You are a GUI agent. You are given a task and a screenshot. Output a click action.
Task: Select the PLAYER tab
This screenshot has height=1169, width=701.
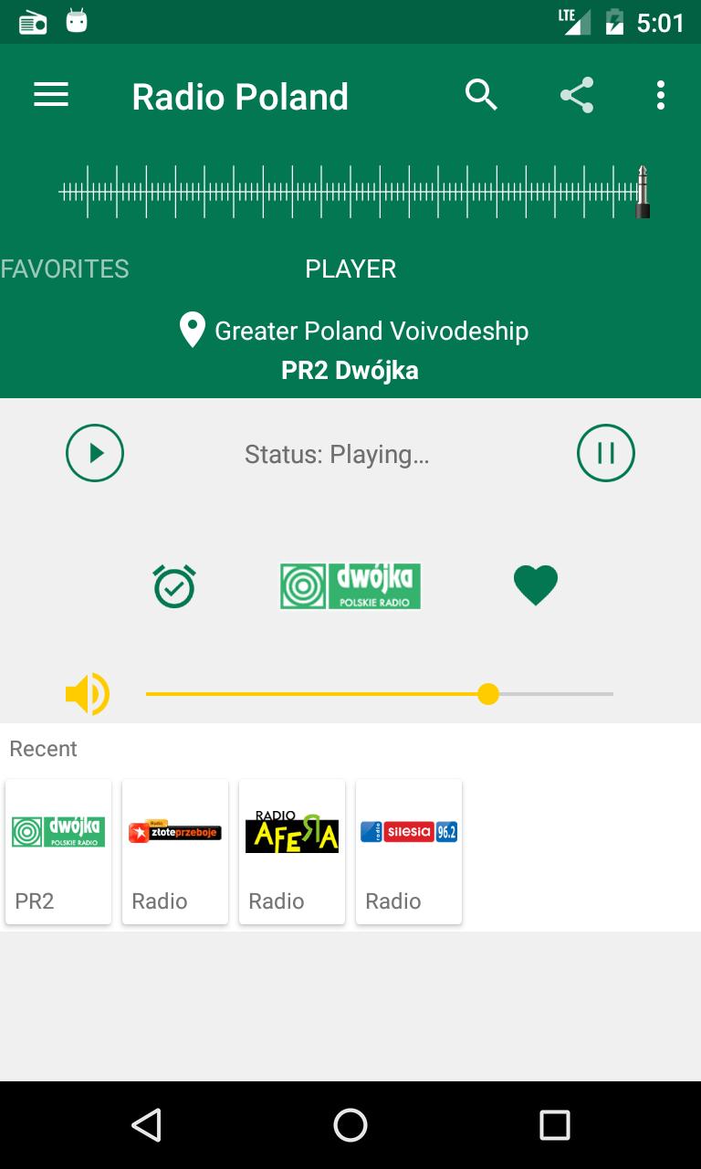pos(350,269)
